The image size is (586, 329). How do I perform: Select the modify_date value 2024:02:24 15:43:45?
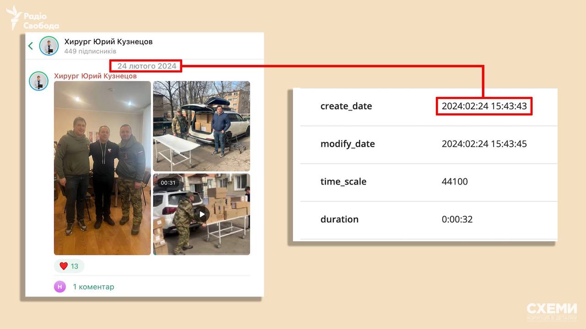[x=484, y=144]
